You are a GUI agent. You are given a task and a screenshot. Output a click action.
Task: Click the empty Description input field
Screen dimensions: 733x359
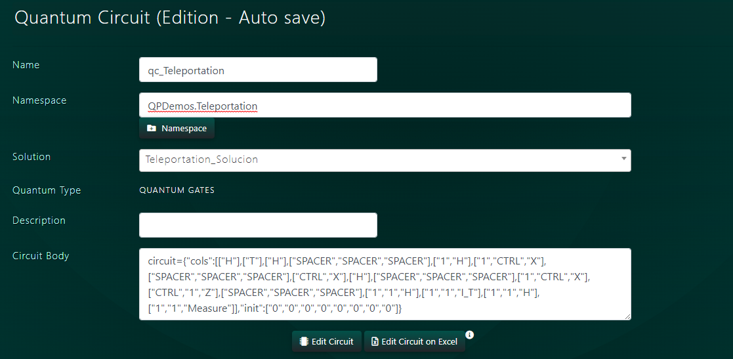tap(258, 225)
